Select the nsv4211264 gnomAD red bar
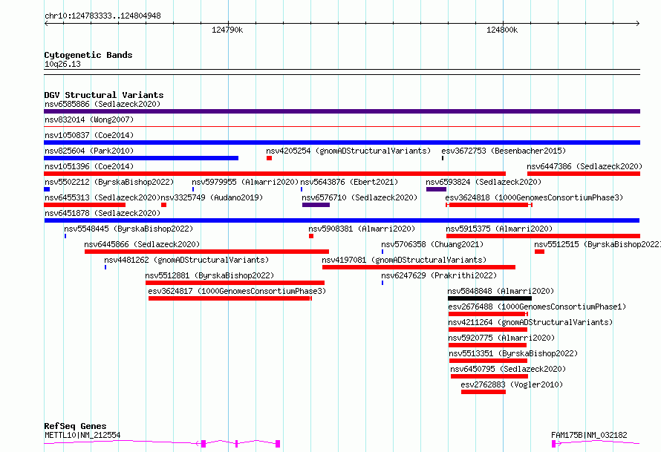This screenshot has width=661, height=452. point(488,330)
